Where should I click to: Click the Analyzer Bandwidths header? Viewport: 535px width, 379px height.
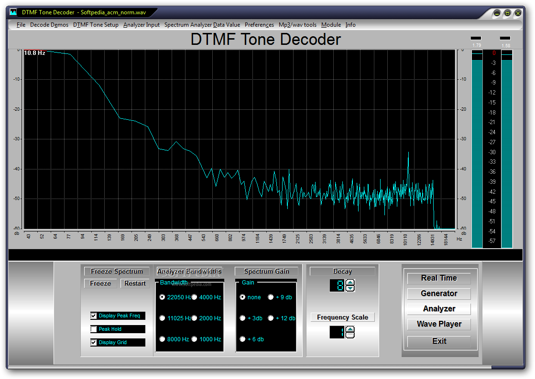coord(189,272)
